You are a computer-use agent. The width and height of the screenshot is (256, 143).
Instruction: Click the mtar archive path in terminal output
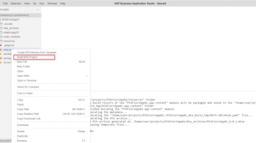click(x=189, y=122)
